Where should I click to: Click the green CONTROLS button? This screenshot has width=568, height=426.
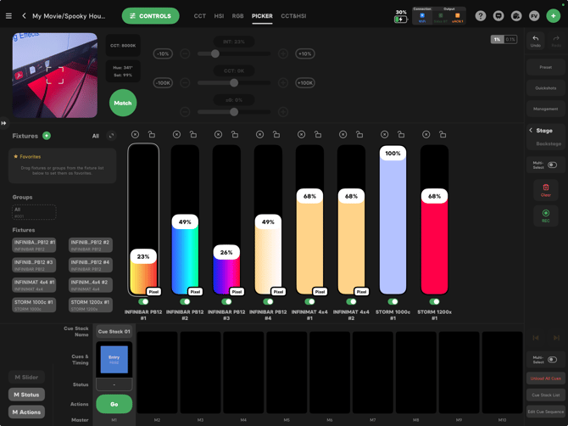pos(150,16)
